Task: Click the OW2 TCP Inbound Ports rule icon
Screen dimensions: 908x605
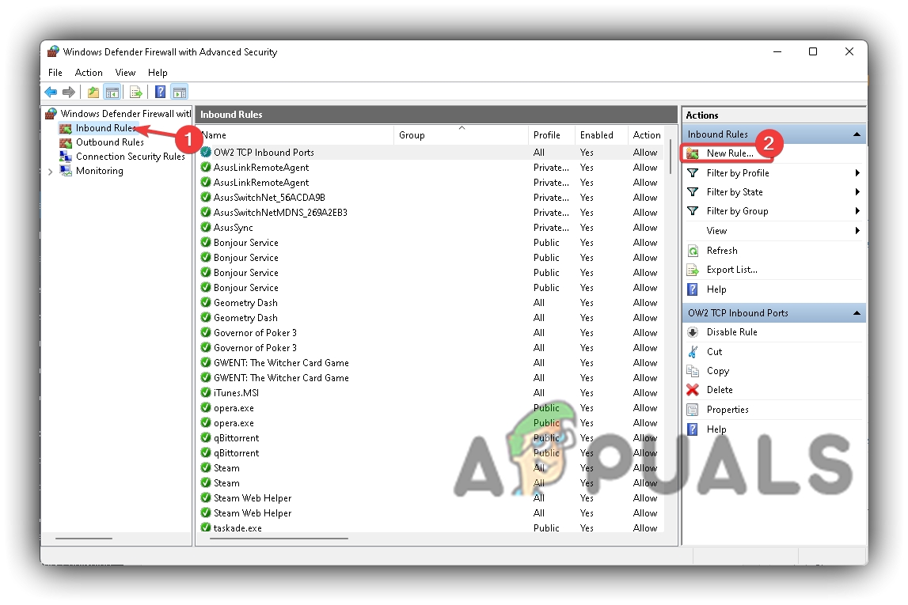Action: [x=206, y=152]
